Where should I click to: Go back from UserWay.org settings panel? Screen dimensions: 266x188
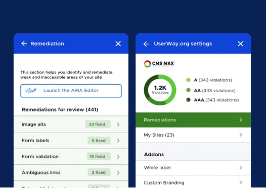(146, 44)
